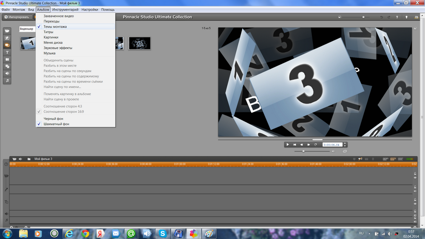Open the timeline video toolbox camera icon
This screenshot has width=425, height=239.
tap(14, 159)
